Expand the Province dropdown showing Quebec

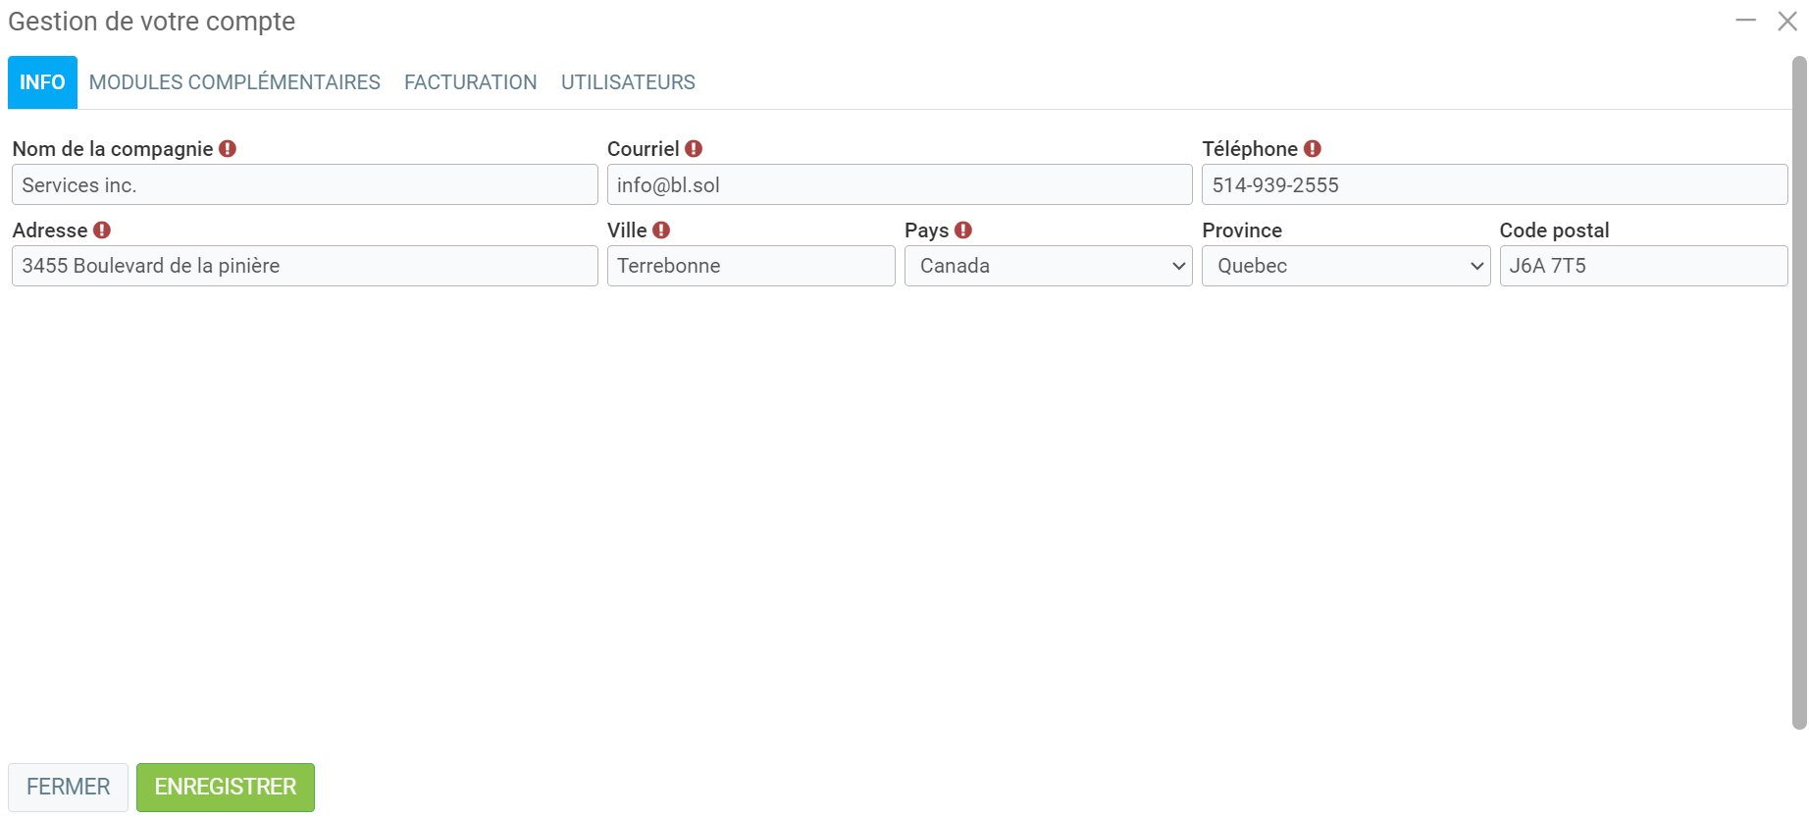click(x=1345, y=266)
